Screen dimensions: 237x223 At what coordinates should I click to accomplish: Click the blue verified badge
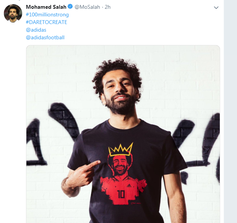pos(70,6)
